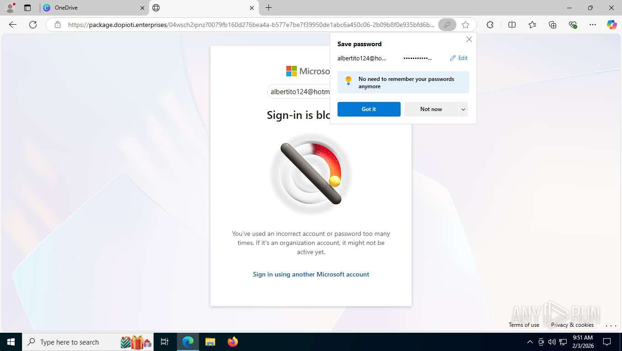Open the footer three-dots more options

coord(611,325)
